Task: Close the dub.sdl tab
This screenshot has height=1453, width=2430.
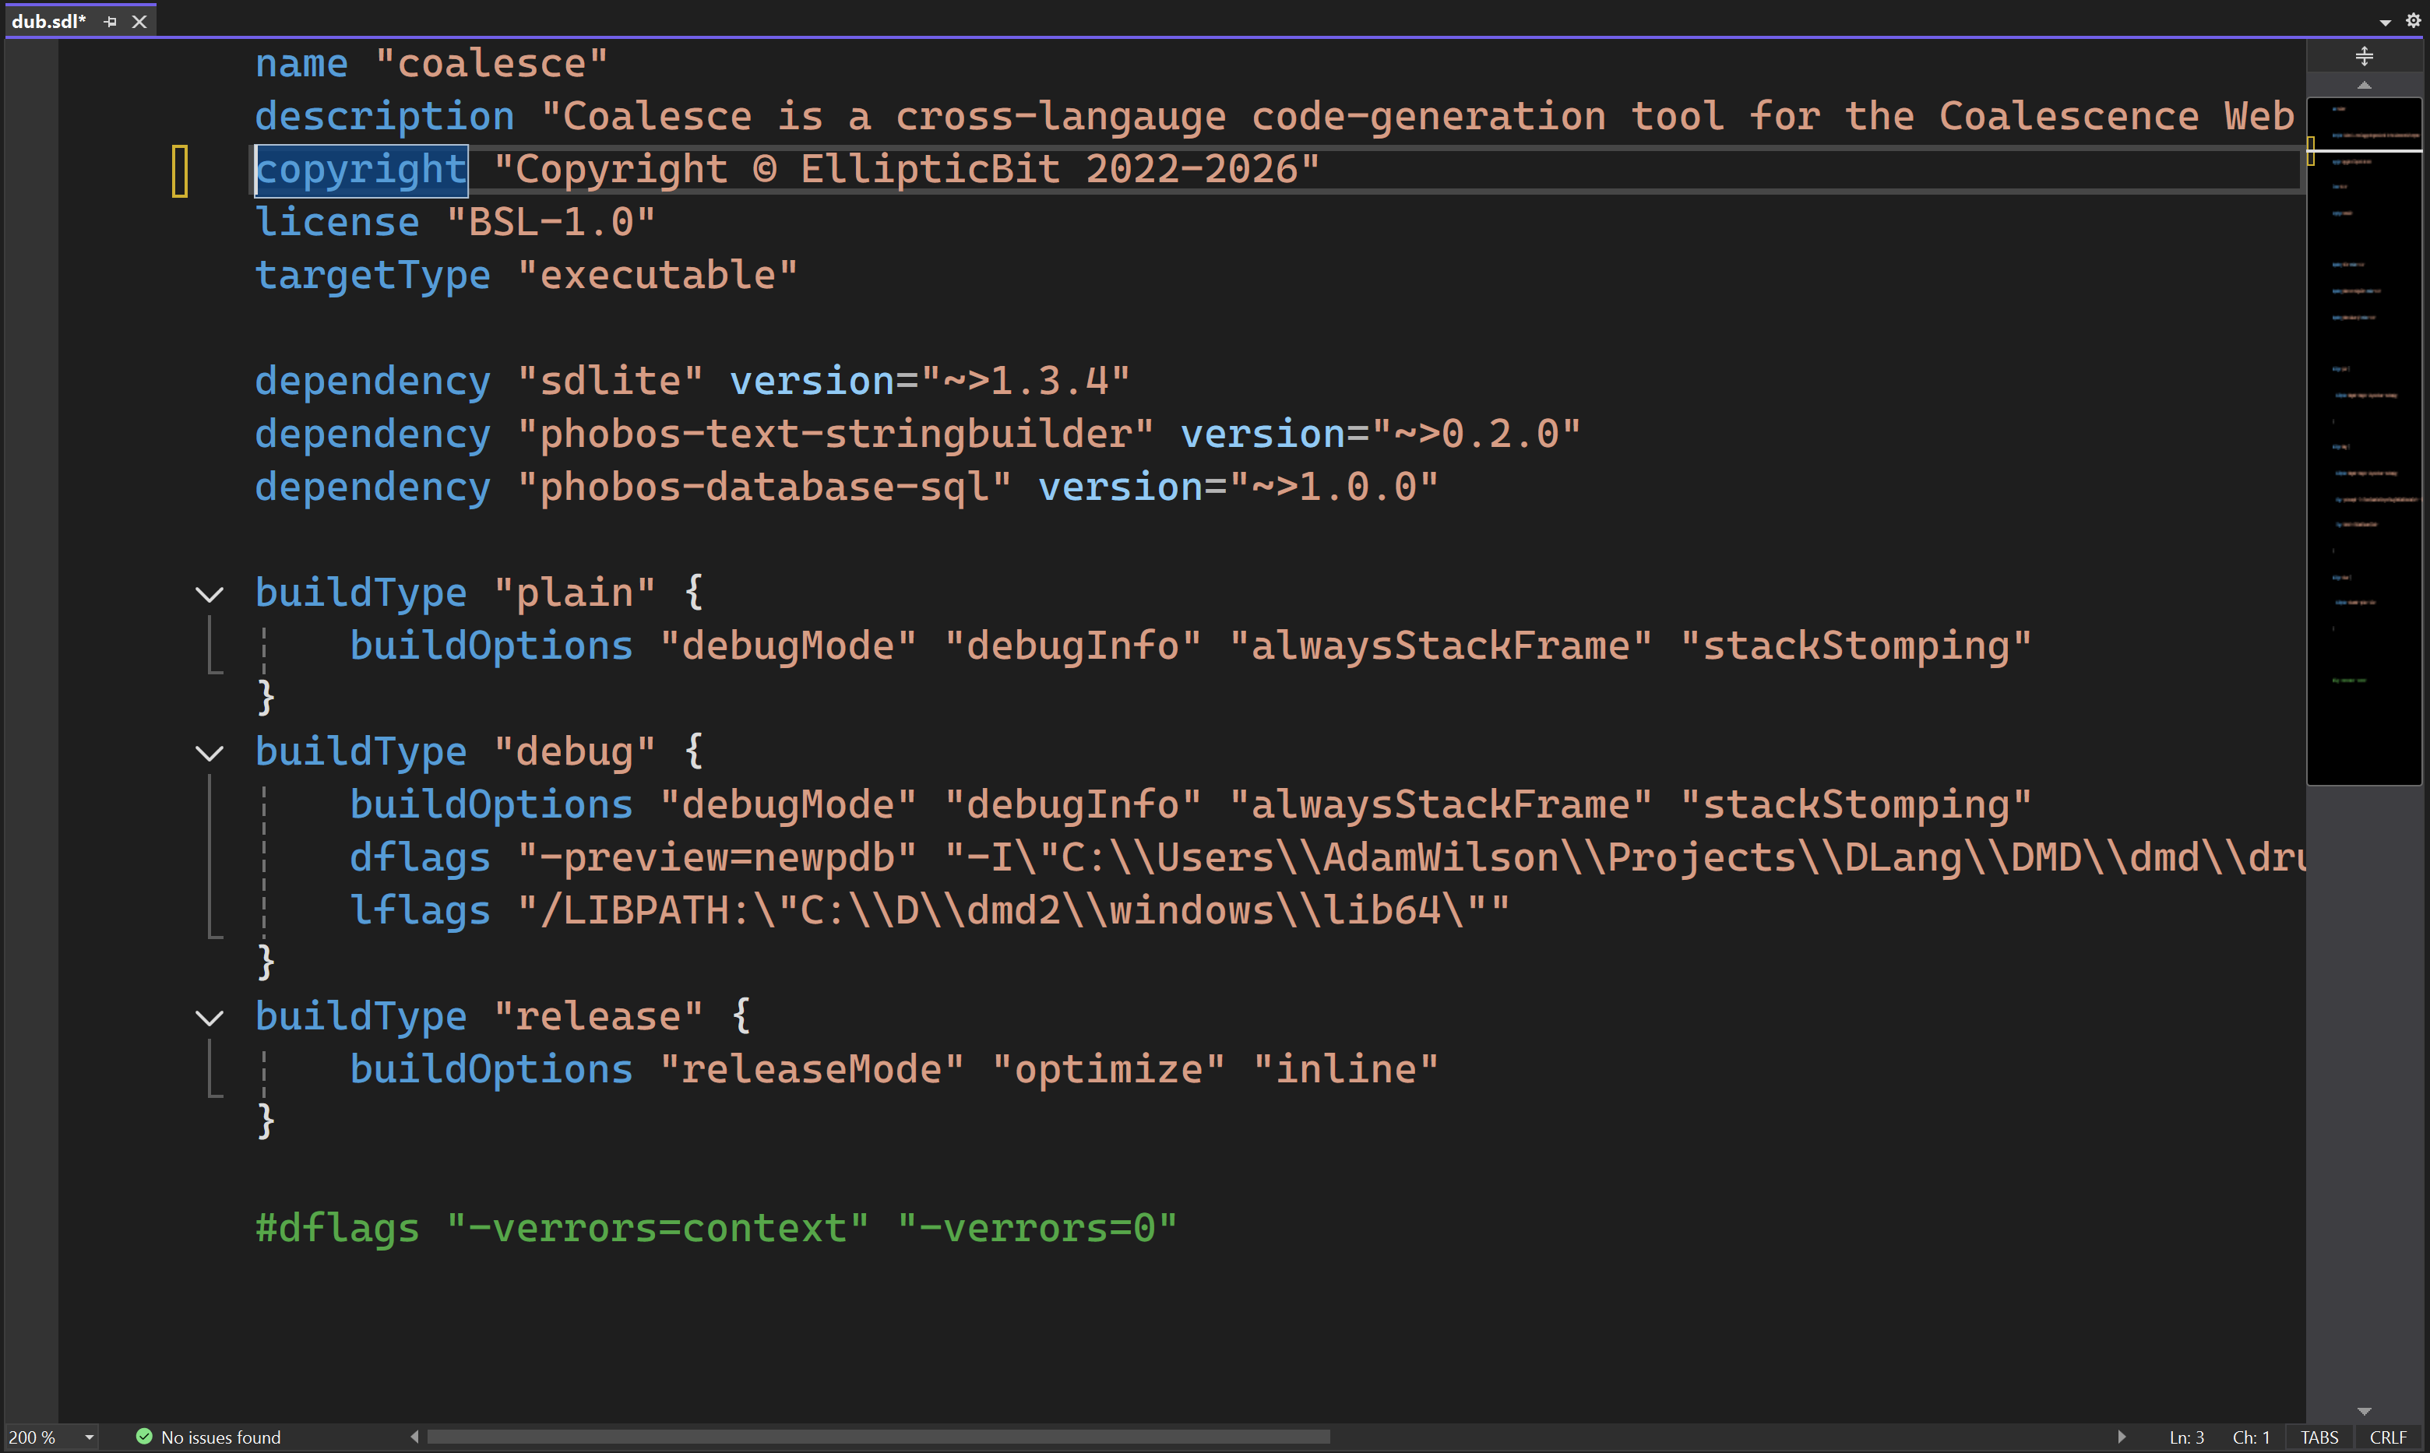Action: click(139, 22)
